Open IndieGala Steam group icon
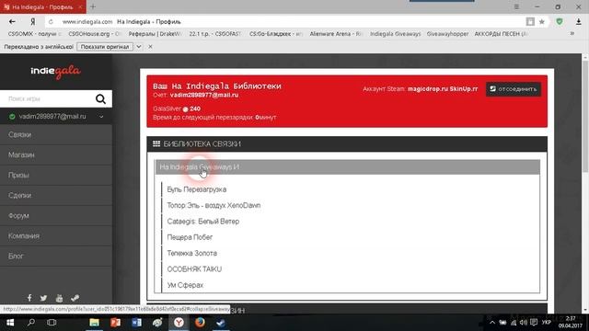Image resolution: width=589 pixels, height=331 pixels. 75,298
